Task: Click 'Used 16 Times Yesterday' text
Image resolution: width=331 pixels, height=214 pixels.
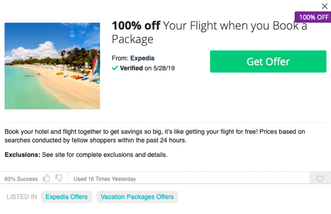Action: coord(105,179)
